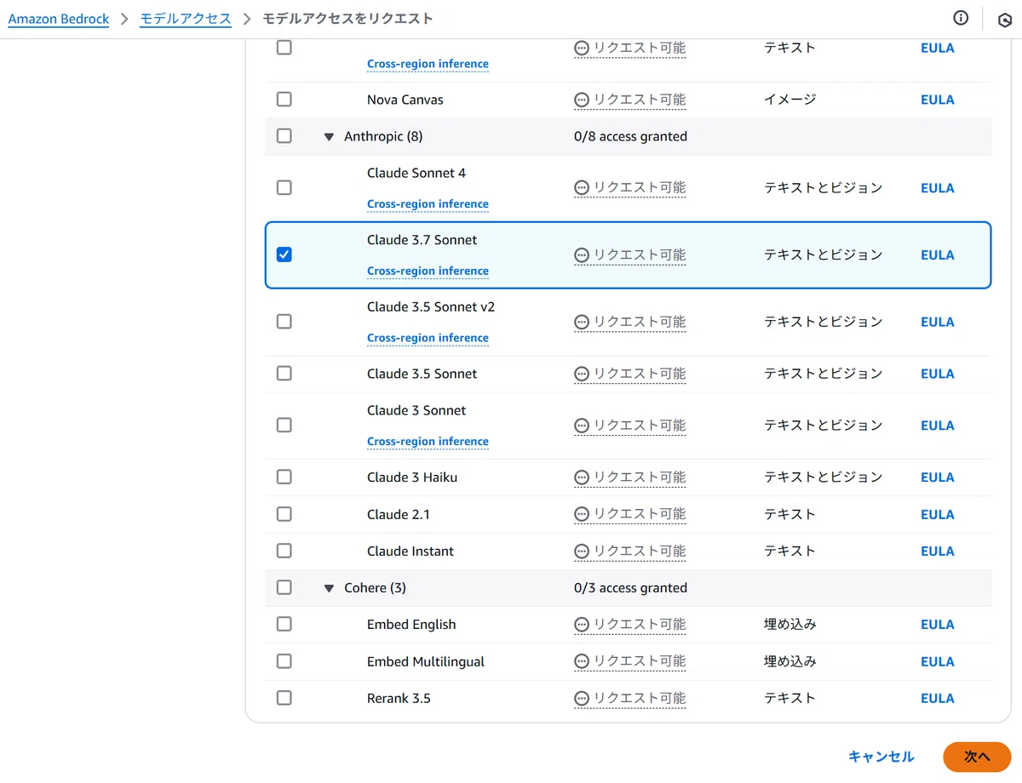
Task: Open Cross-region inference under Claude Sonnet 4
Action: click(428, 204)
